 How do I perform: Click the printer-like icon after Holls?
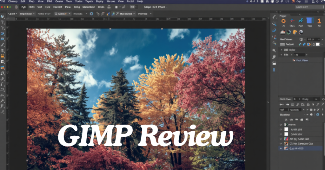click(109, 7)
